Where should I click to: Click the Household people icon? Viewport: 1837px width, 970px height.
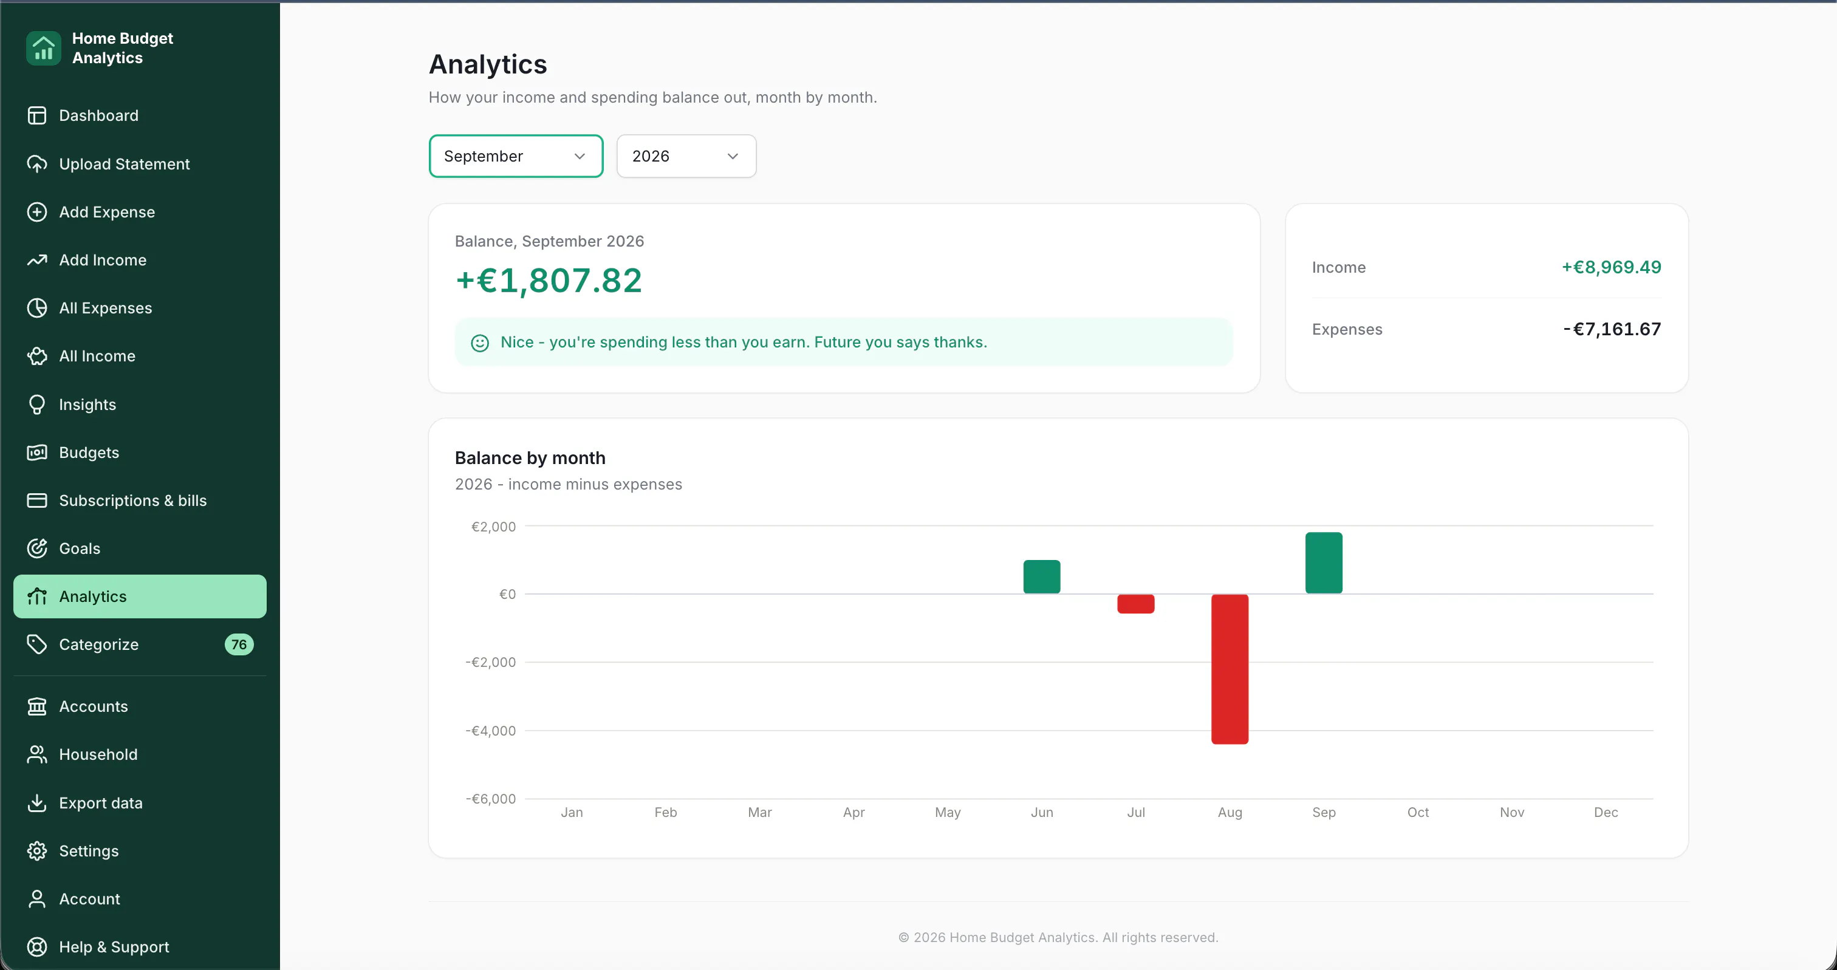(x=37, y=754)
